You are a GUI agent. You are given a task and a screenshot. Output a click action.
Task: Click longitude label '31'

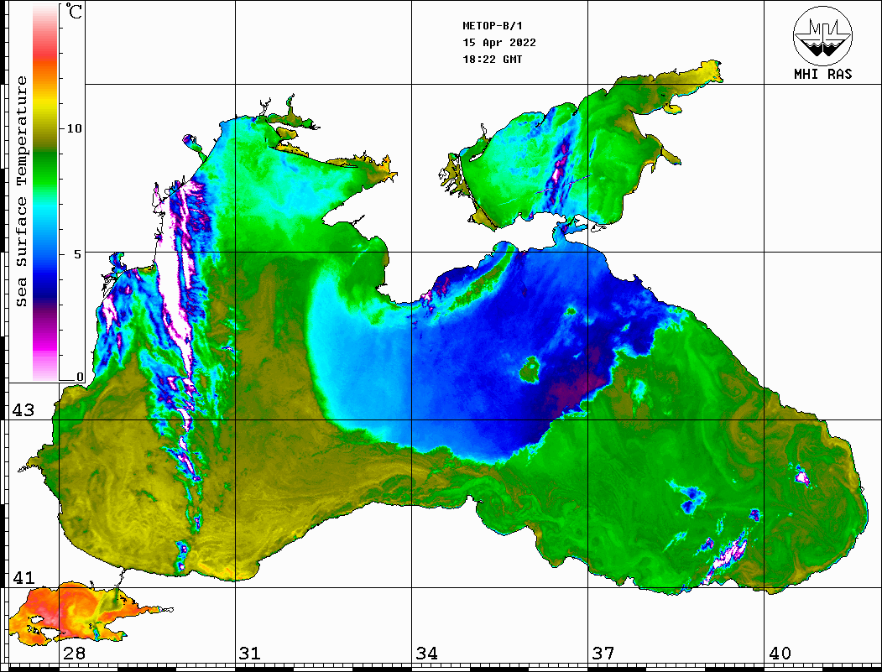tap(250, 653)
